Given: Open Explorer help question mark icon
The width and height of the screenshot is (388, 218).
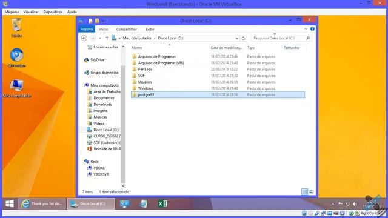Looking at the screenshot, I should pyautogui.click(x=313, y=29).
